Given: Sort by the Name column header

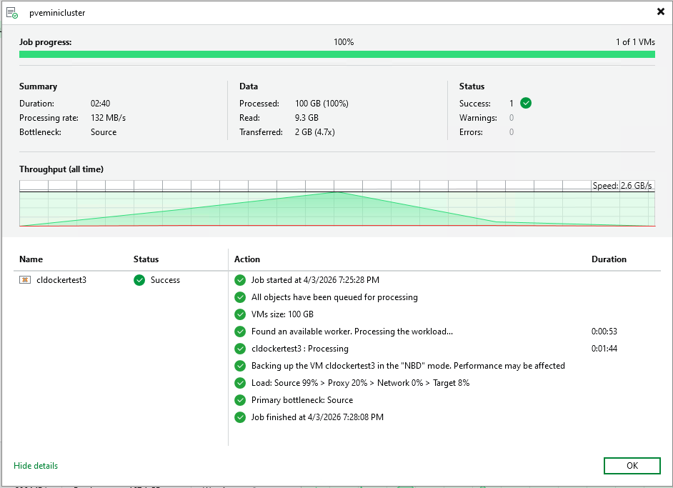Looking at the screenshot, I should point(31,259).
